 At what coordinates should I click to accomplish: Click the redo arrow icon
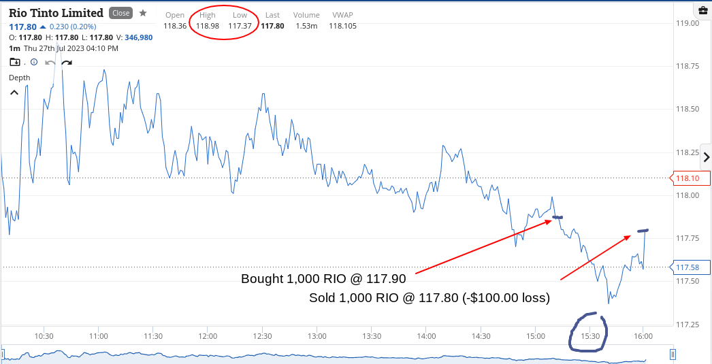66,63
